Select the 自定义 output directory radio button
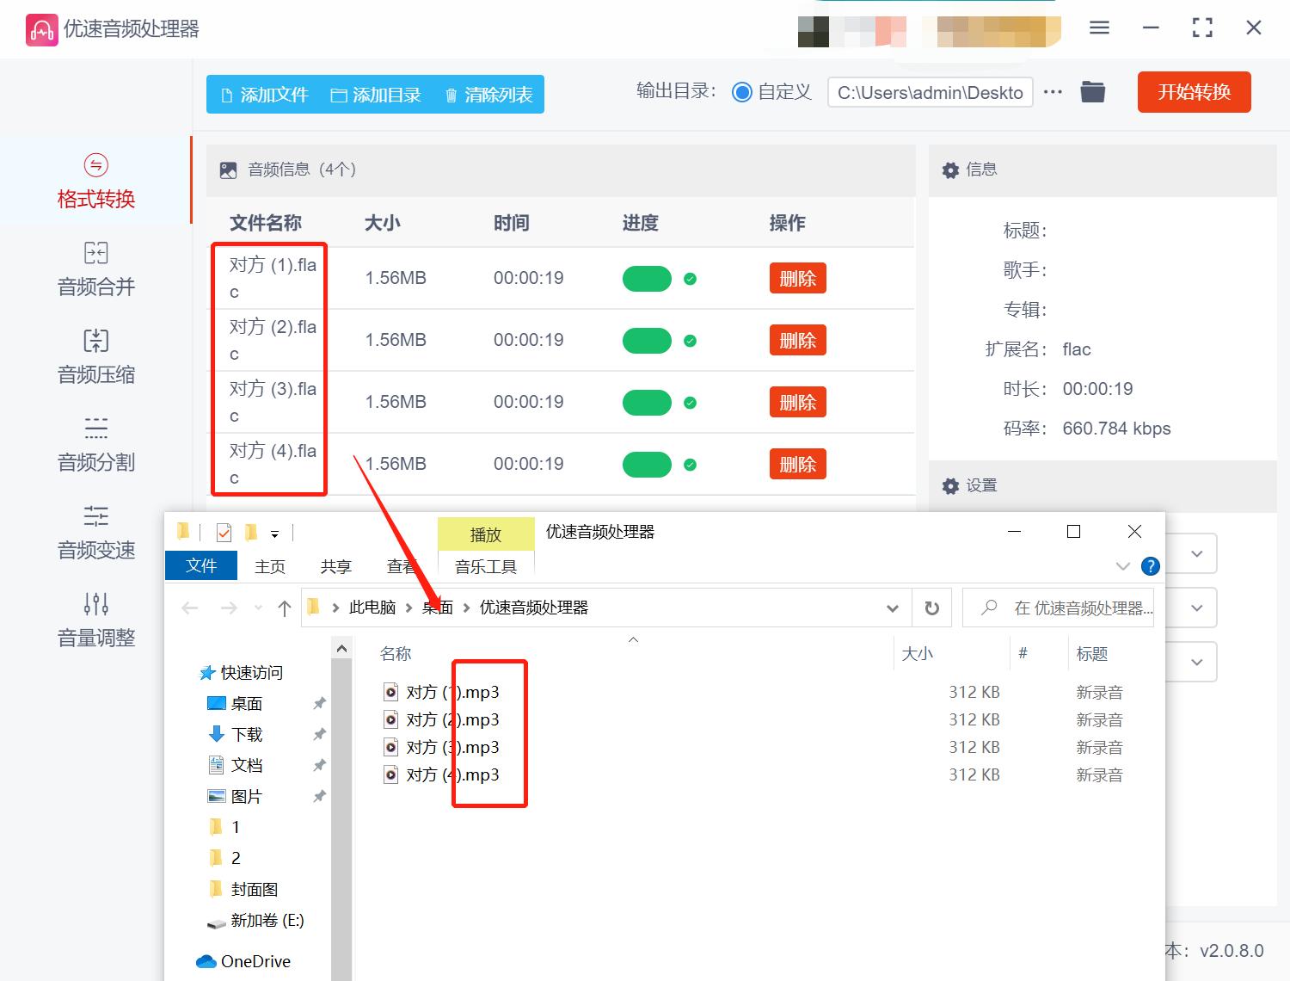Screen dimensions: 1290x981 pos(741,91)
